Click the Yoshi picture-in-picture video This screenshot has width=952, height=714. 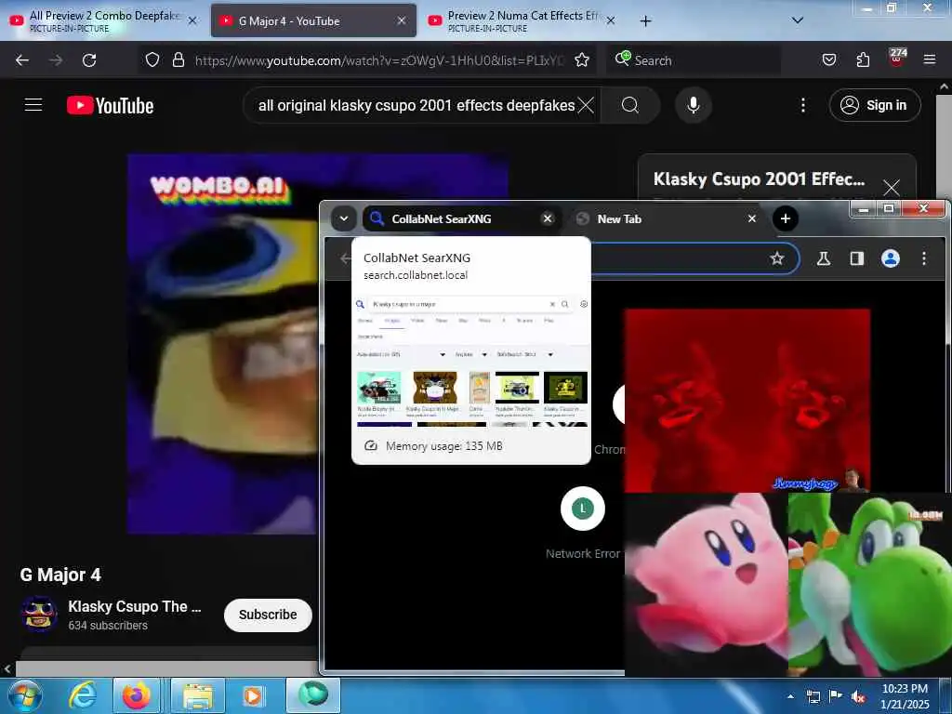tap(869, 584)
